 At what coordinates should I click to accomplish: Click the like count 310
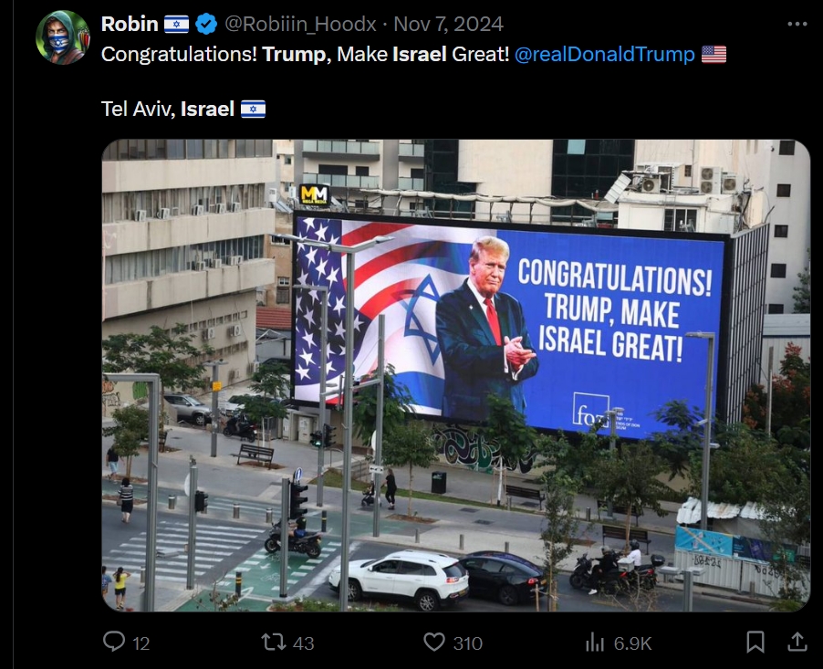[x=468, y=643]
